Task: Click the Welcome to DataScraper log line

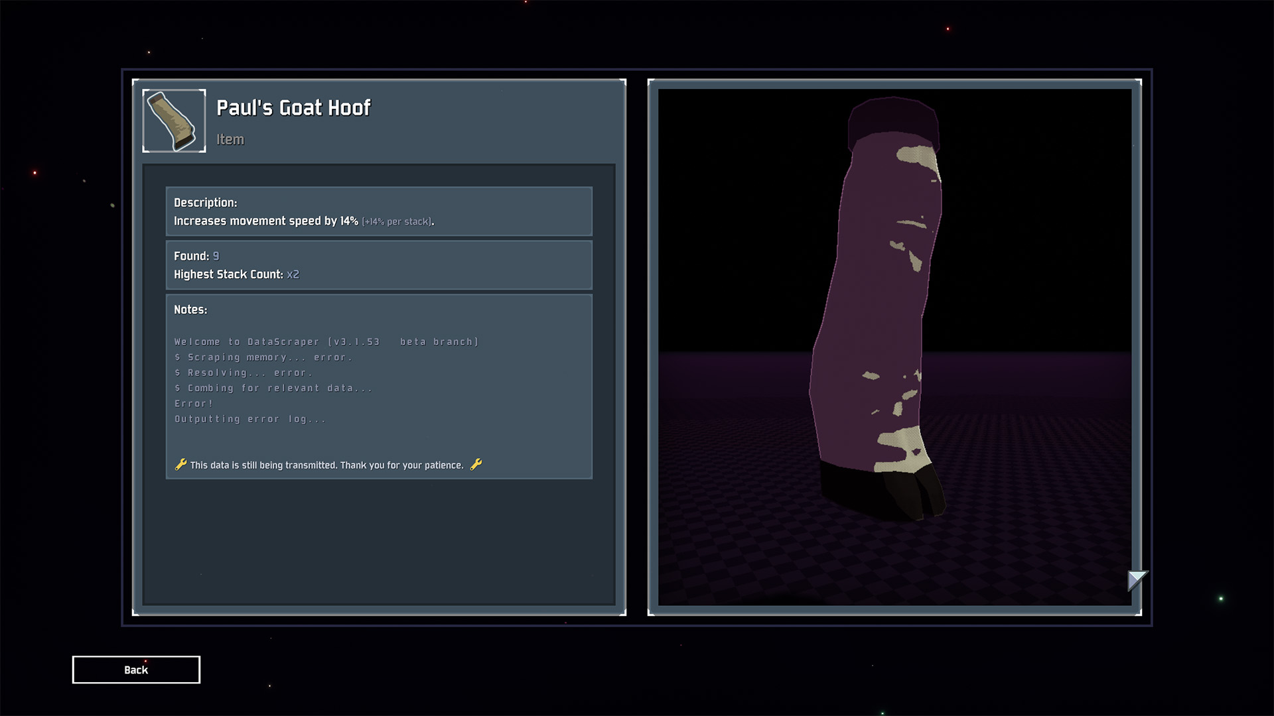Action: click(x=326, y=342)
